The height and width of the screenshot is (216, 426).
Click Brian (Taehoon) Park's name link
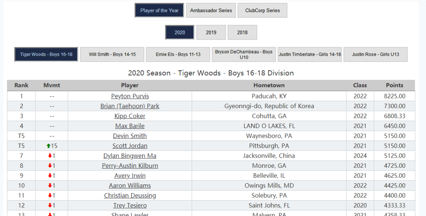click(x=130, y=106)
